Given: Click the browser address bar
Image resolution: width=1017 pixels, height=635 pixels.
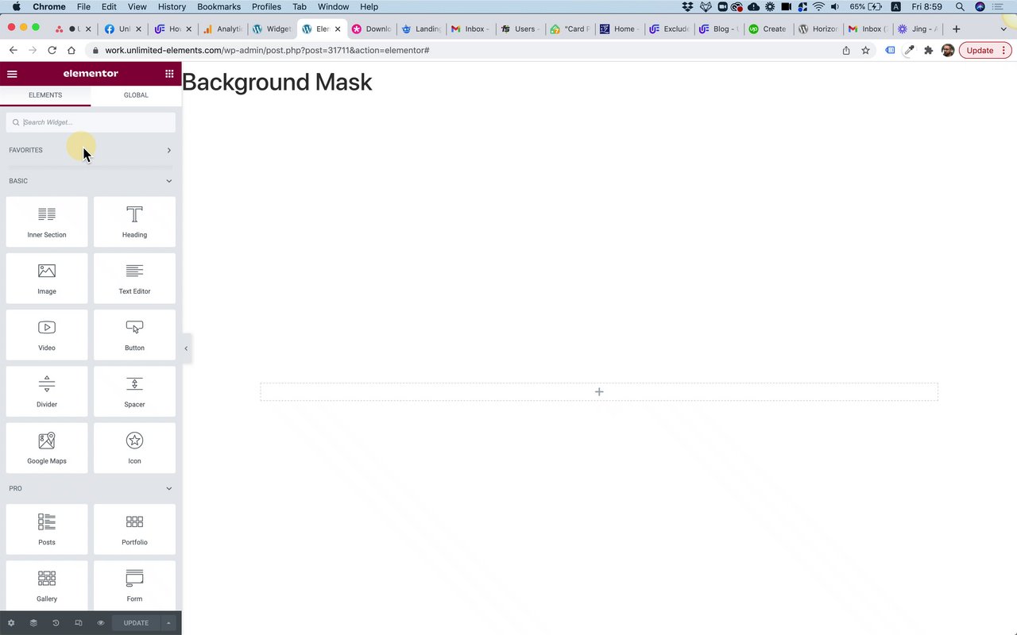Looking at the screenshot, I should 461,50.
